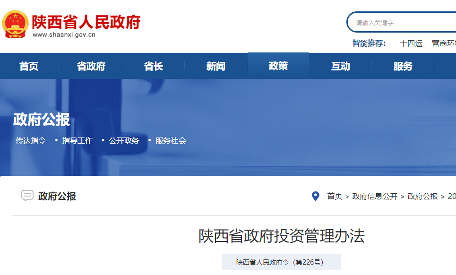Image resolution: width=456 pixels, height=275 pixels.
Task: Select 省长 in the navigation bar
Action: point(154,67)
